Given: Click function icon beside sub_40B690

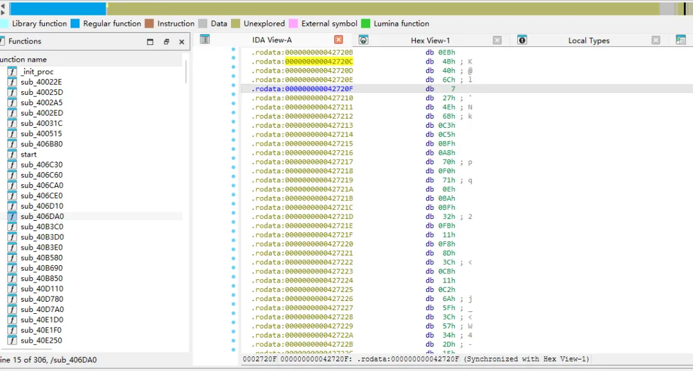Looking at the screenshot, I should tap(12, 268).
